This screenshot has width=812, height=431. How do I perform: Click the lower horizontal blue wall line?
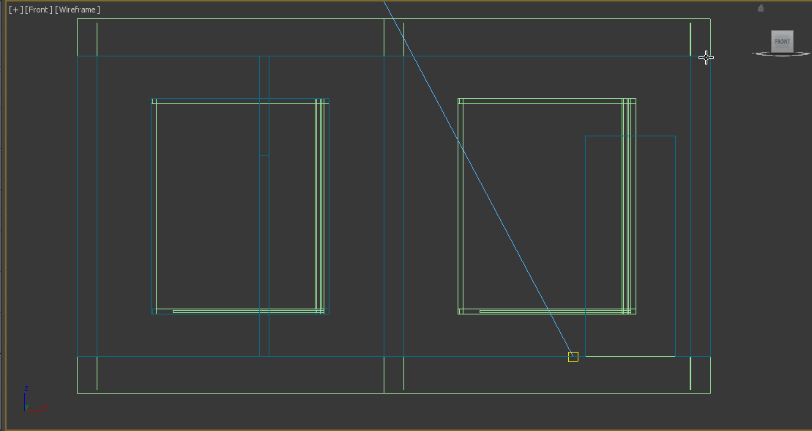pyautogui.click(x=220, y=357)
